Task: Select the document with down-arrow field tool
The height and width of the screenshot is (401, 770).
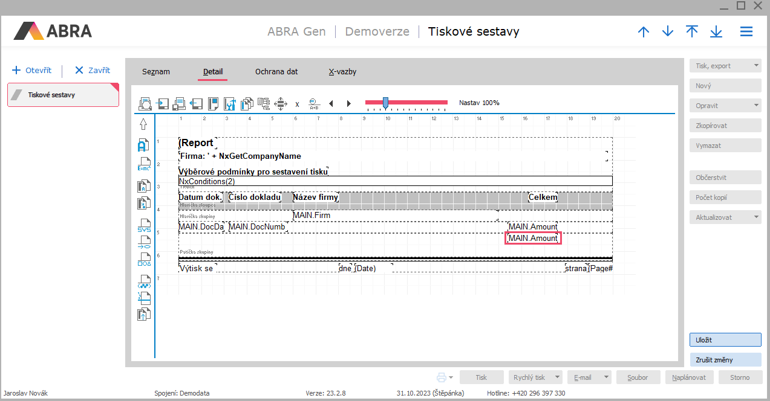Action: (x=143, y=202)
